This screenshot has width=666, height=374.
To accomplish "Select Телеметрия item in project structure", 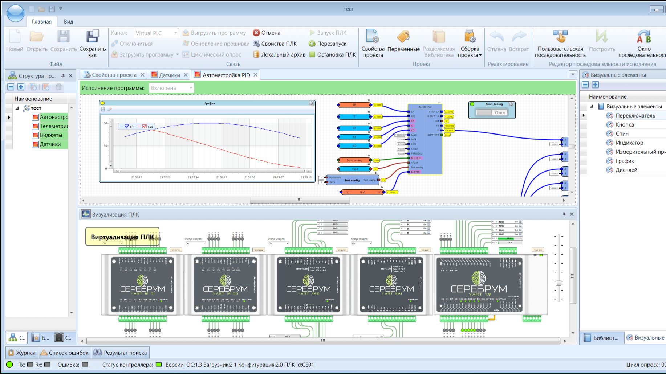I will tap(54, 126).
